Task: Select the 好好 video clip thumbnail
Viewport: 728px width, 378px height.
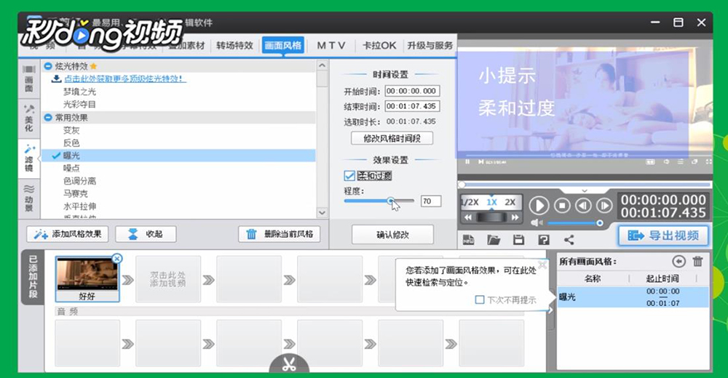Action: (87, 278)
